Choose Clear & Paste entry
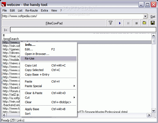 coord(48,93)
